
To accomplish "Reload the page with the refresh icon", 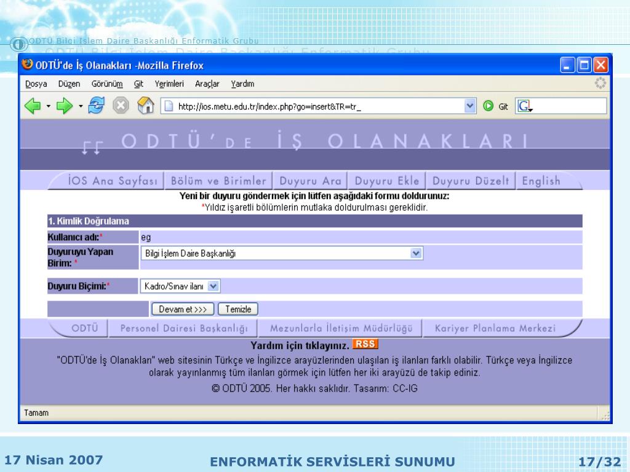I will click(96, 106).
